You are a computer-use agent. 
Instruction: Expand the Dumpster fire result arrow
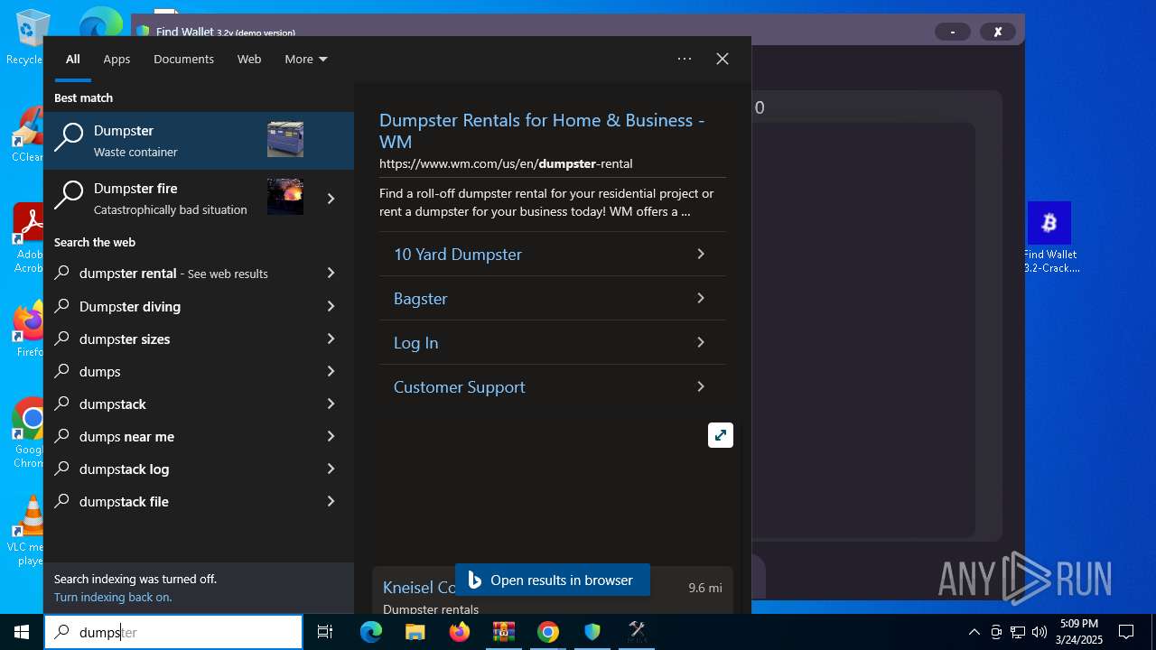[331, 199]
